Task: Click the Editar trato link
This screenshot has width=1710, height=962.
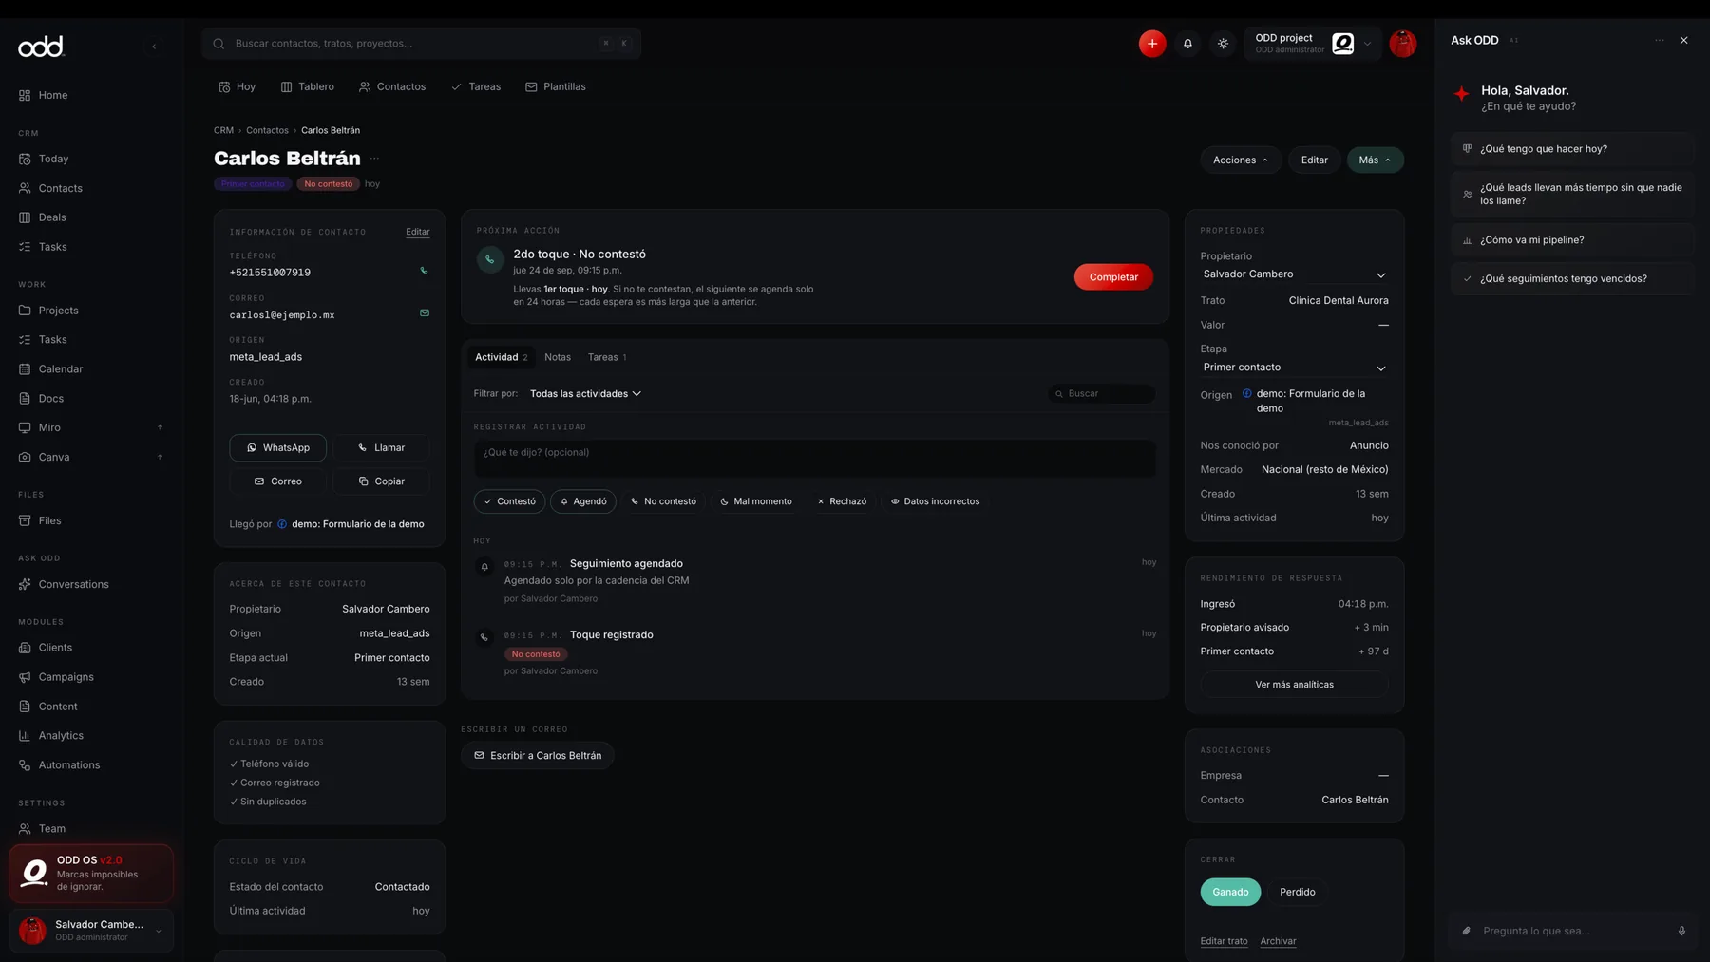Action: pyautogui.click(x=1224, y=941)
